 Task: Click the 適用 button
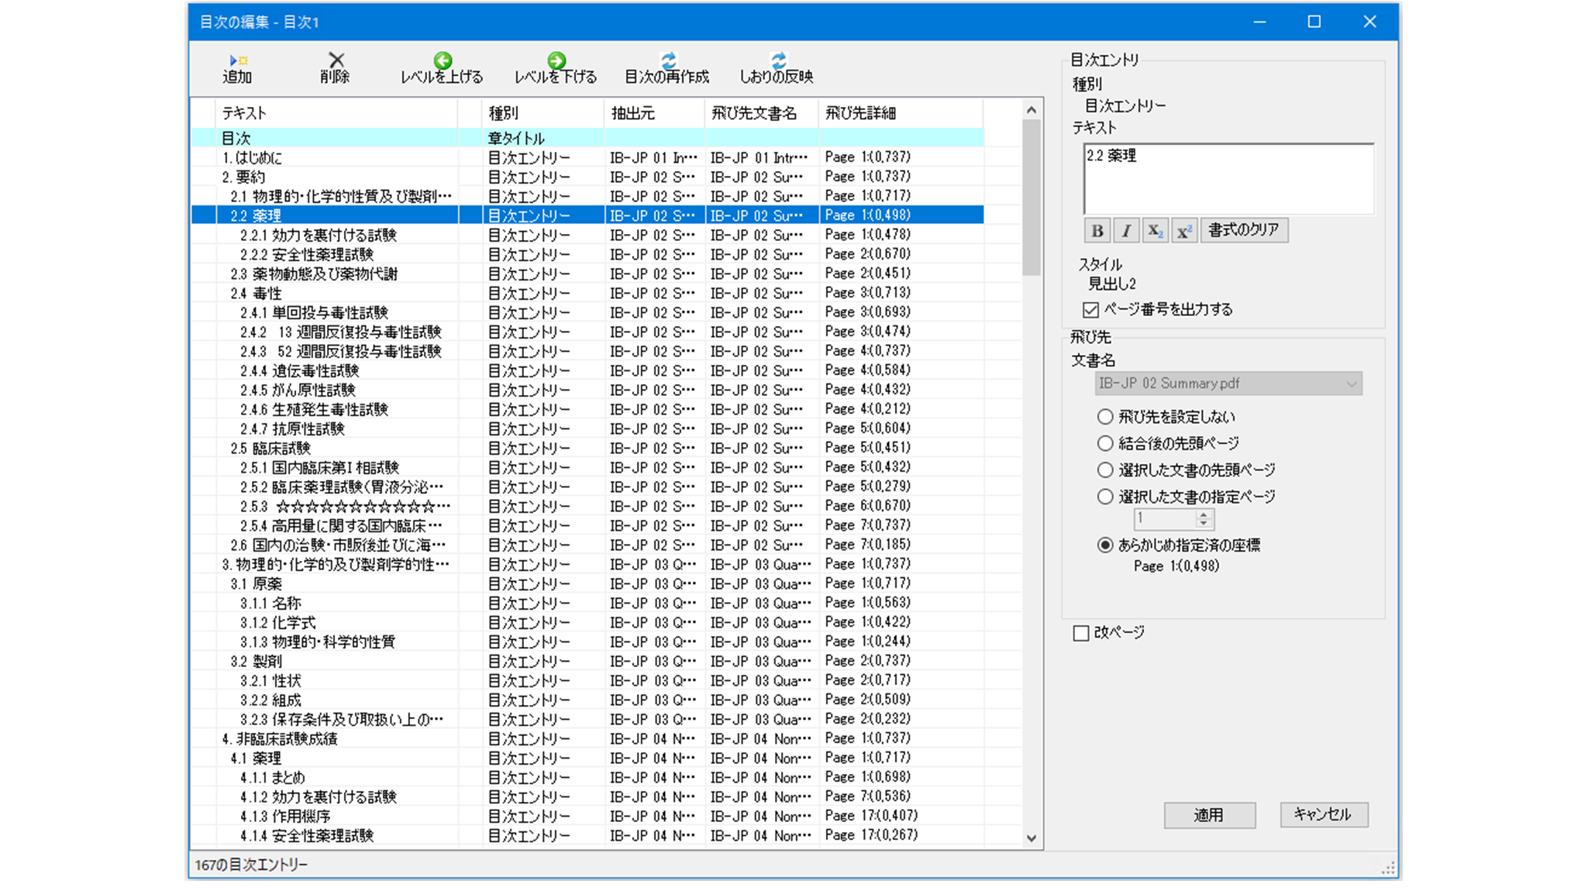click(1208, 815)
